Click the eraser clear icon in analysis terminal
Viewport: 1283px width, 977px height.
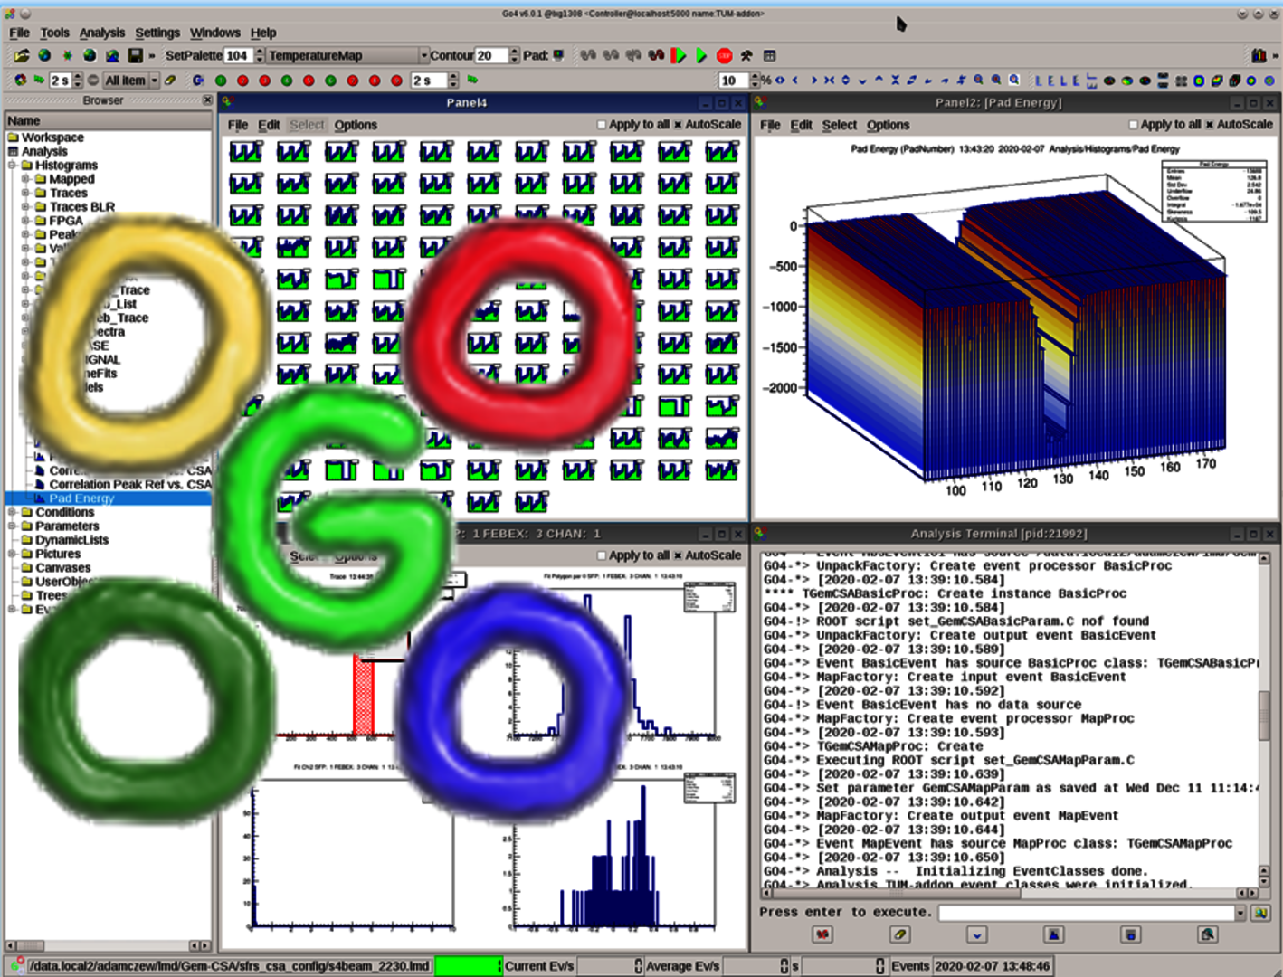tap(899, 934)
